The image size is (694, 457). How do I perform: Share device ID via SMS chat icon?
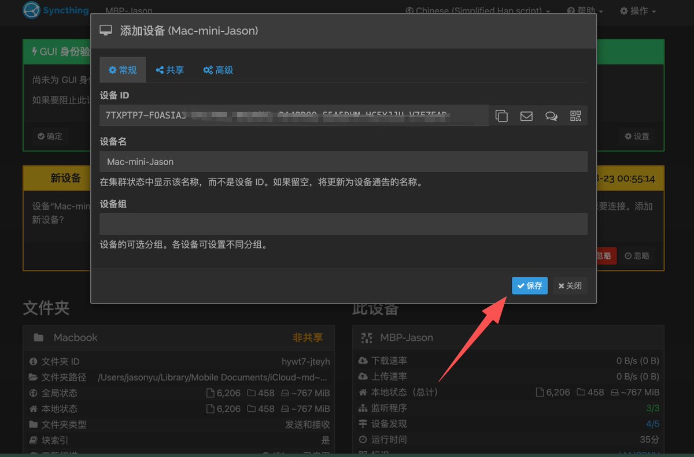tap(551, 116)
